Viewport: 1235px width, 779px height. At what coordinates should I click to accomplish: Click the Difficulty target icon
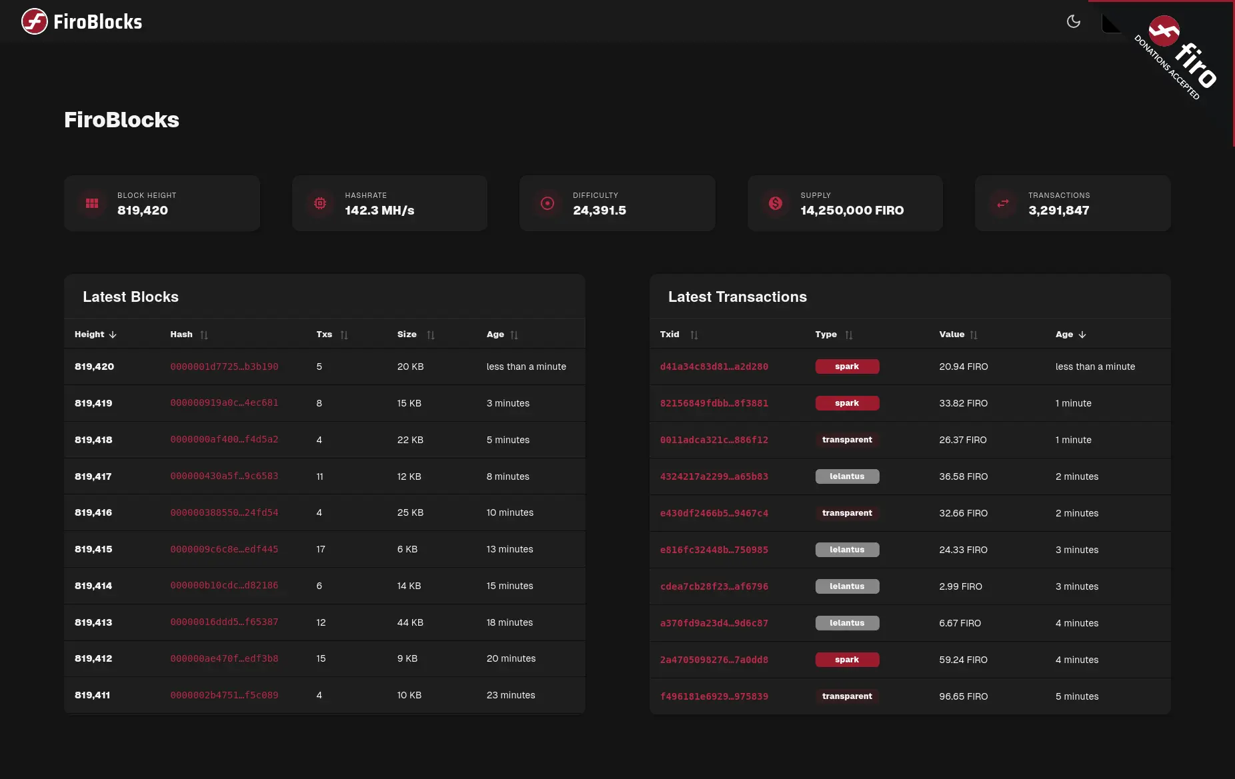pyautogui.click(x=547, y=203)
